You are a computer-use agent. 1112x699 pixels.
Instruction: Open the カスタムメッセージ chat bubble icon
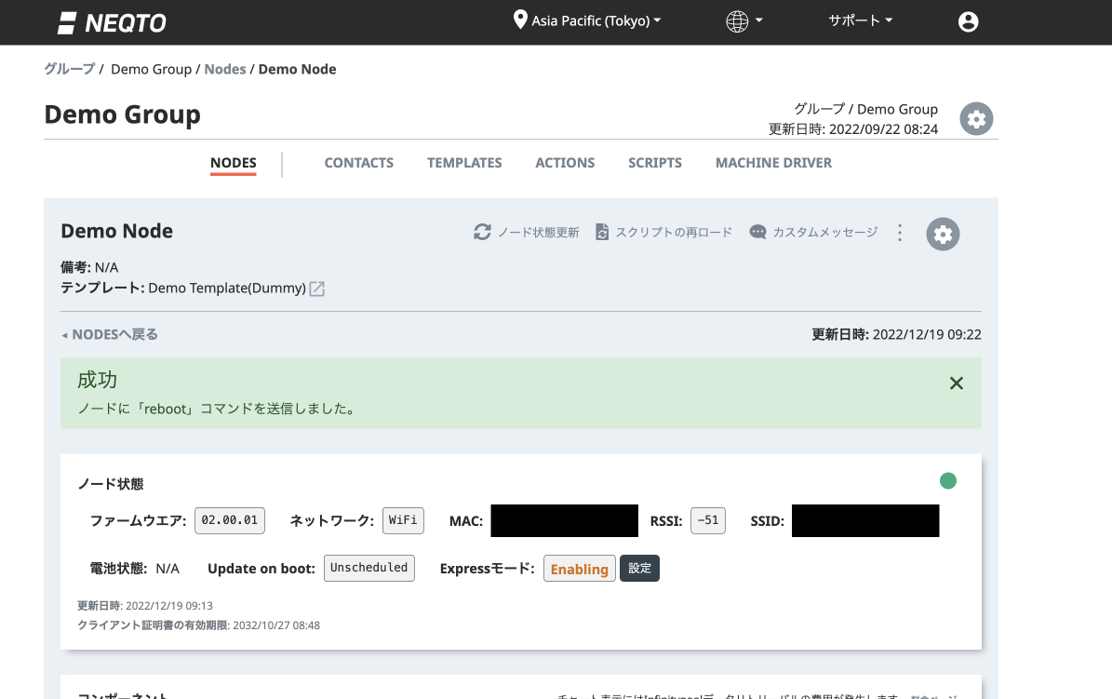(758, 233)
